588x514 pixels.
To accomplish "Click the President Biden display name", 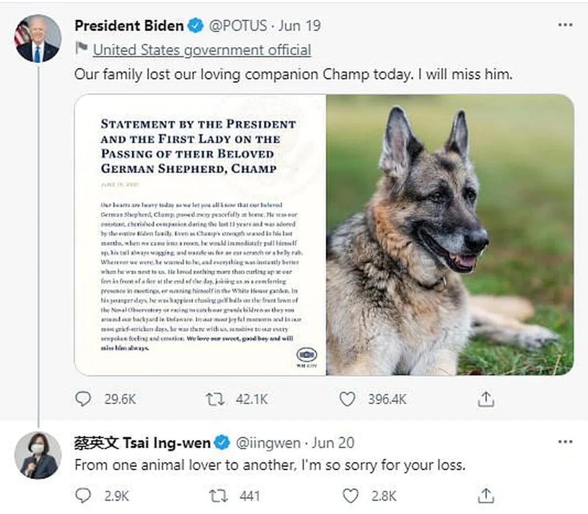I will coord(129,25).
